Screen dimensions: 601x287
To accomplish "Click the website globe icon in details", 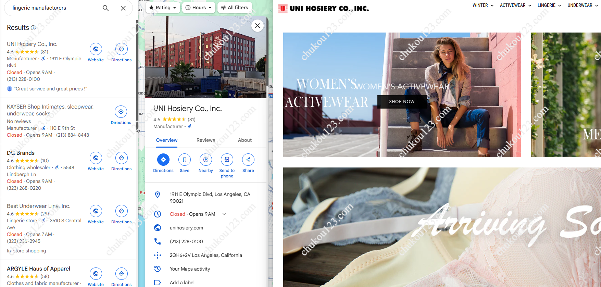I will [158, 228].
